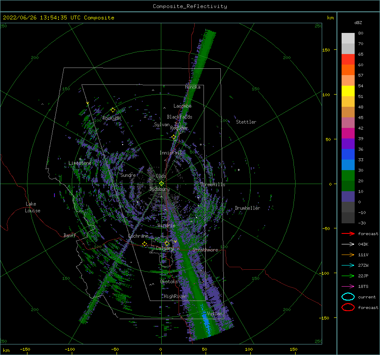
Task: Select the purple 10 dBZ color swatch
Action: [x=348, y=196]
